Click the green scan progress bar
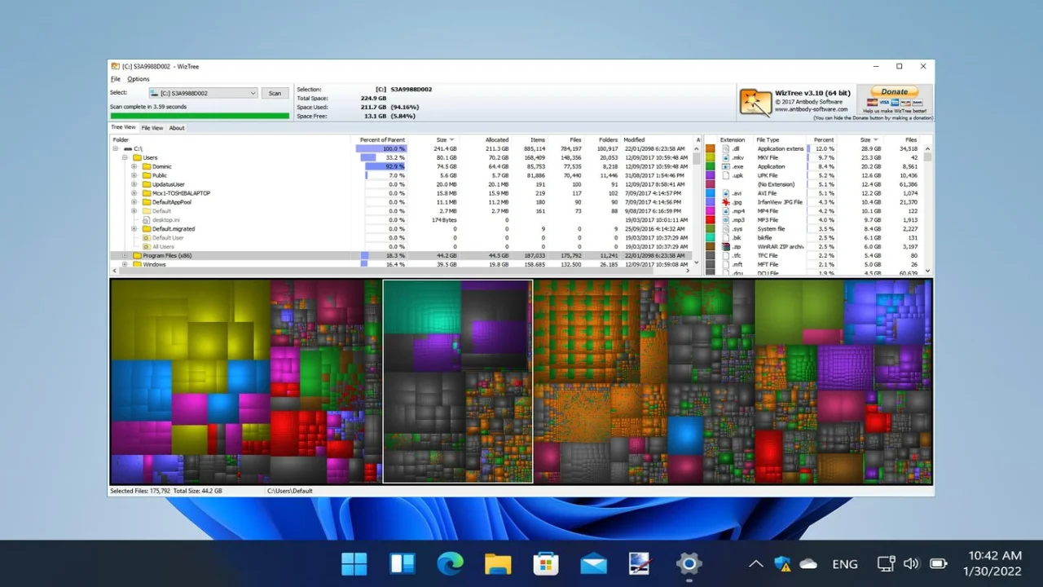 (200, 116)
